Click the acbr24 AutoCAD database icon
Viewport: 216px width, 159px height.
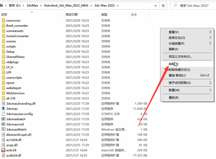[3, 150]
